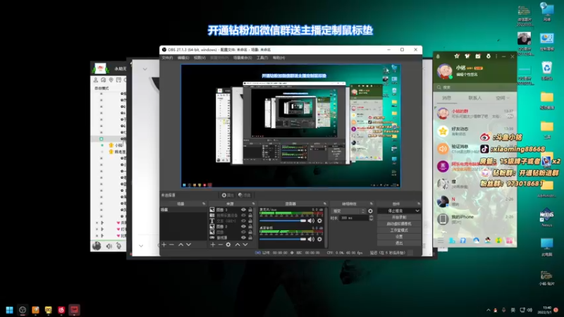Switch to the 联系人 tab in QQ

click(474, 98)
